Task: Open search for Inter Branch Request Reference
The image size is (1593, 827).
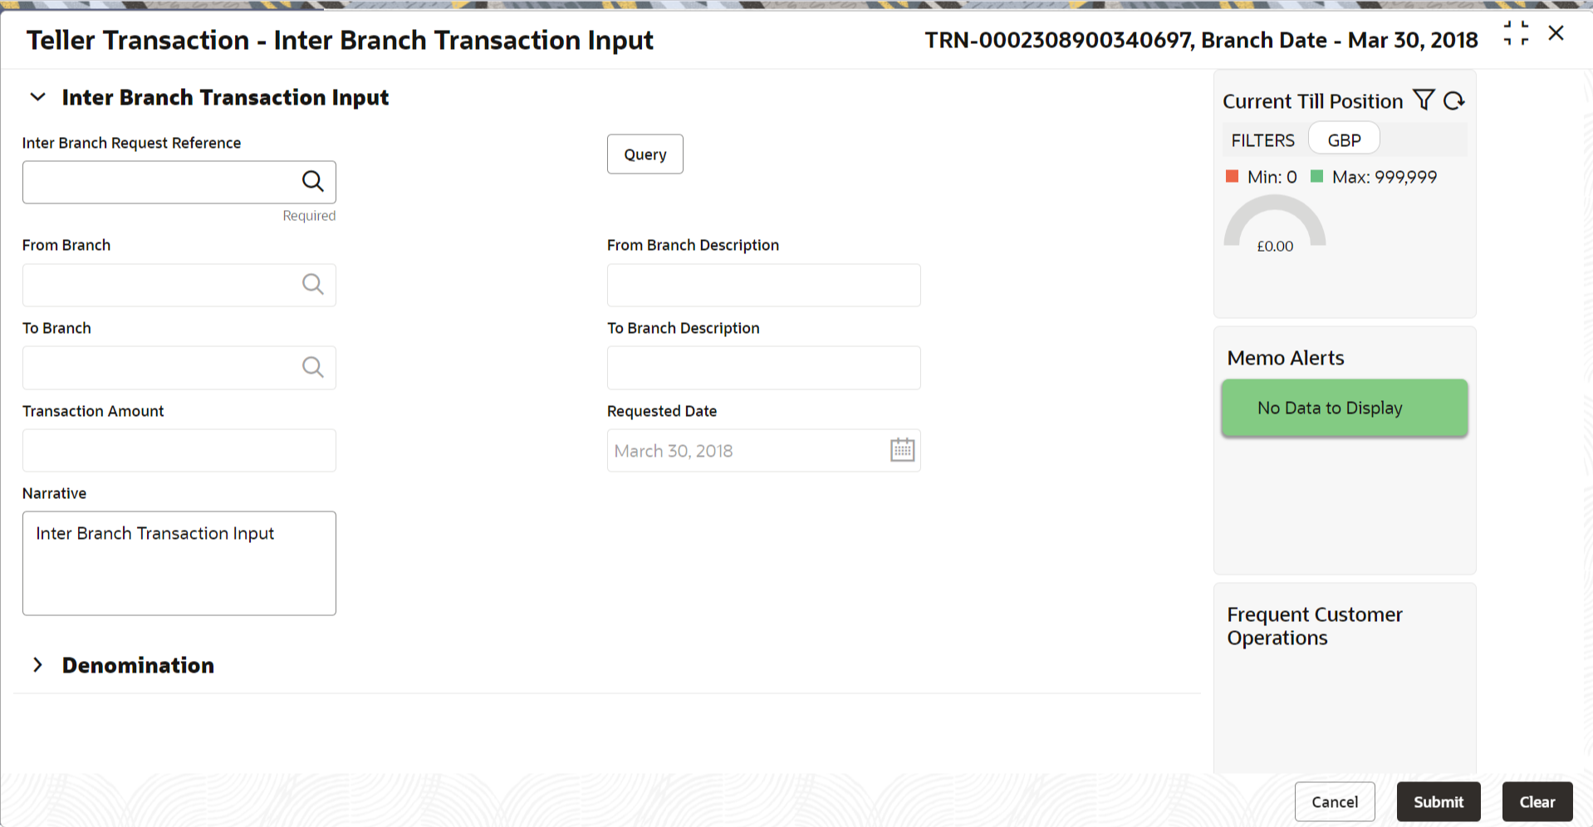Action: point(312,181)
